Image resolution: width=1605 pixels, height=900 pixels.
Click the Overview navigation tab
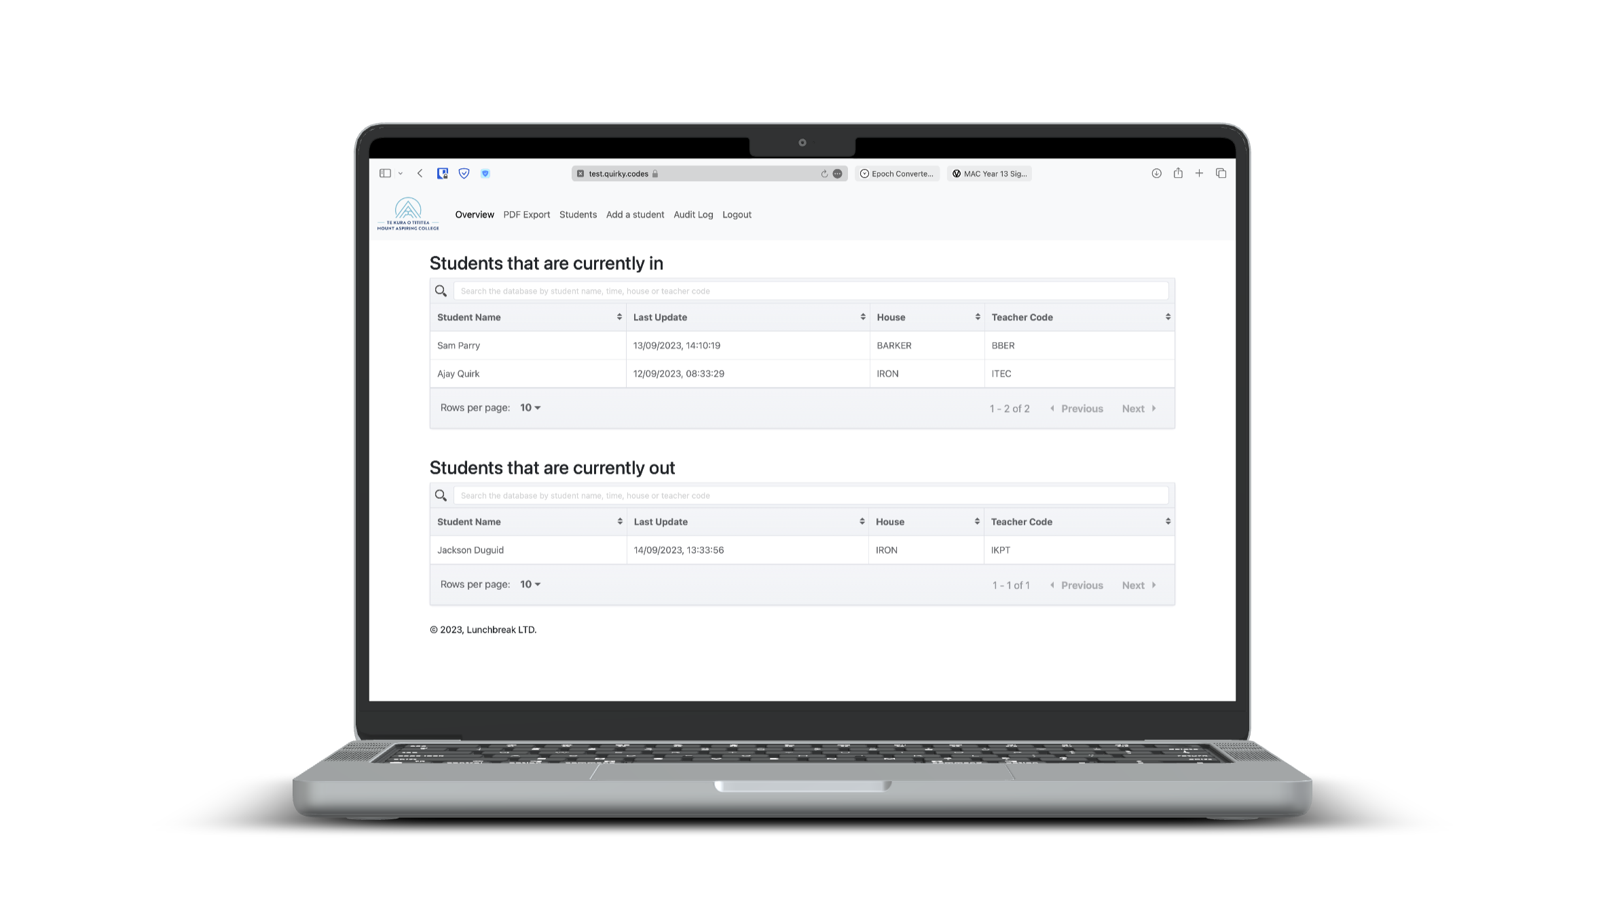[475, 214]
